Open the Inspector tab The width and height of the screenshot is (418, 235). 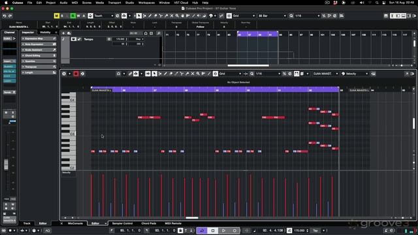(x=28, y=33)
